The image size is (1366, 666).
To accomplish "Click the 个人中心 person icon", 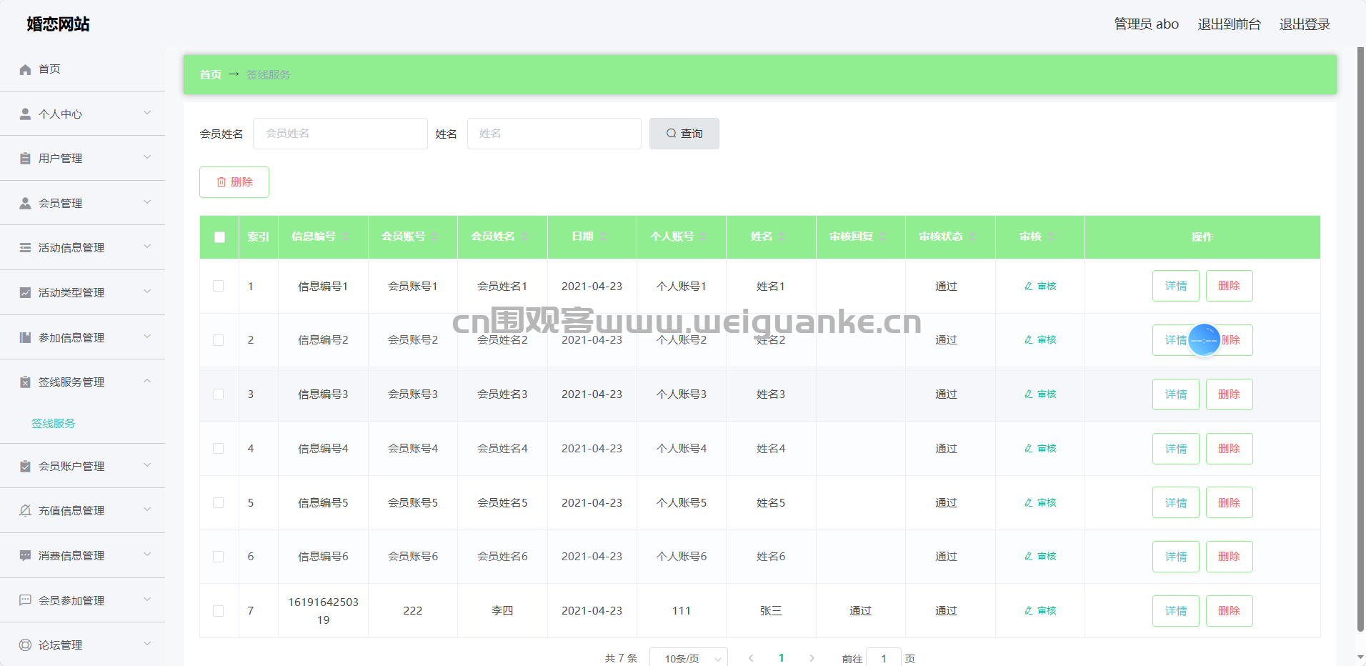I will pyautogui.click(x=25, y=114).
